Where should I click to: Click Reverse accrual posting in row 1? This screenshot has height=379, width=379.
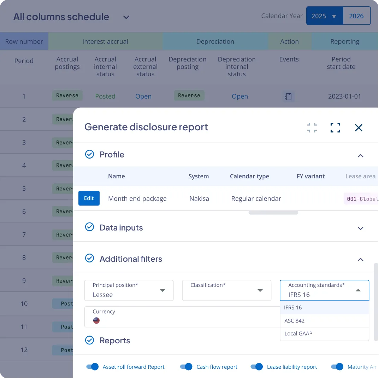click(67, 95)
